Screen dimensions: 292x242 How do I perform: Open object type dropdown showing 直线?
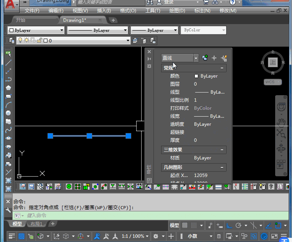pos(180,58)
